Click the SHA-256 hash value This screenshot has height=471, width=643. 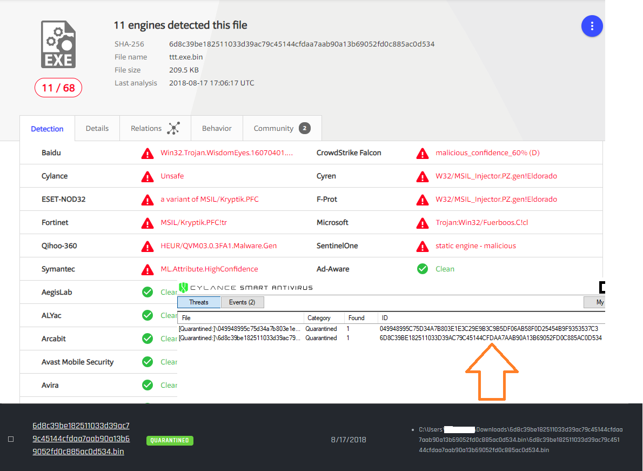click(302, 44)
